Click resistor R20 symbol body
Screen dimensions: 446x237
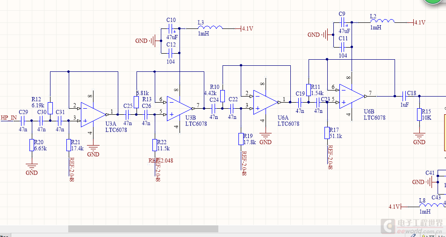(x=32, y=145)
